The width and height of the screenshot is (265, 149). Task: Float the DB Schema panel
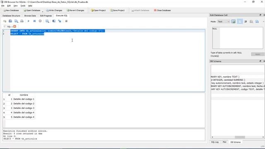[260, 61]
